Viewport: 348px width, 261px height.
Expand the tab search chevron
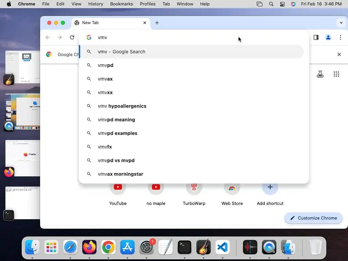tap(341, 23)
